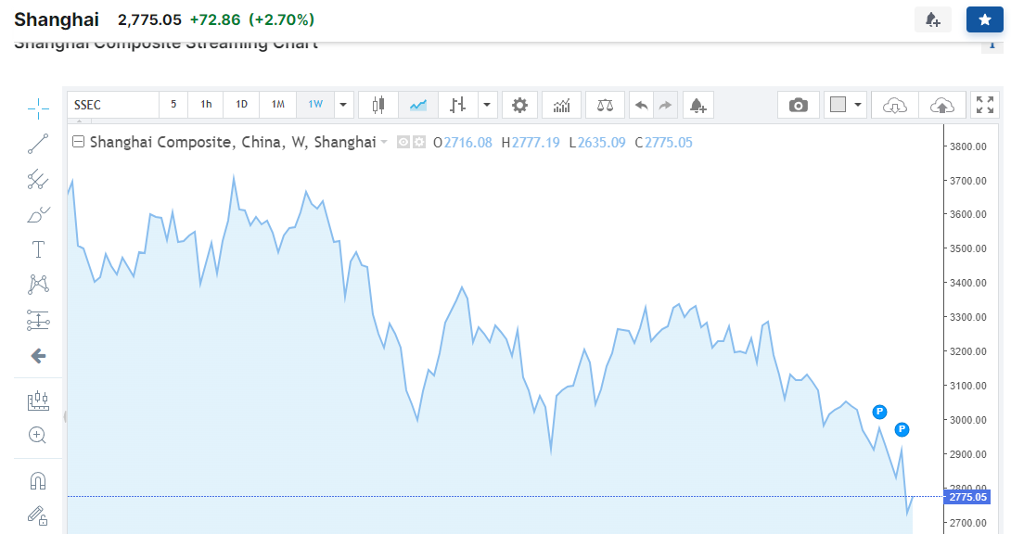
Task: Switch chart to bars style
Action: click(x=458, y=105)
